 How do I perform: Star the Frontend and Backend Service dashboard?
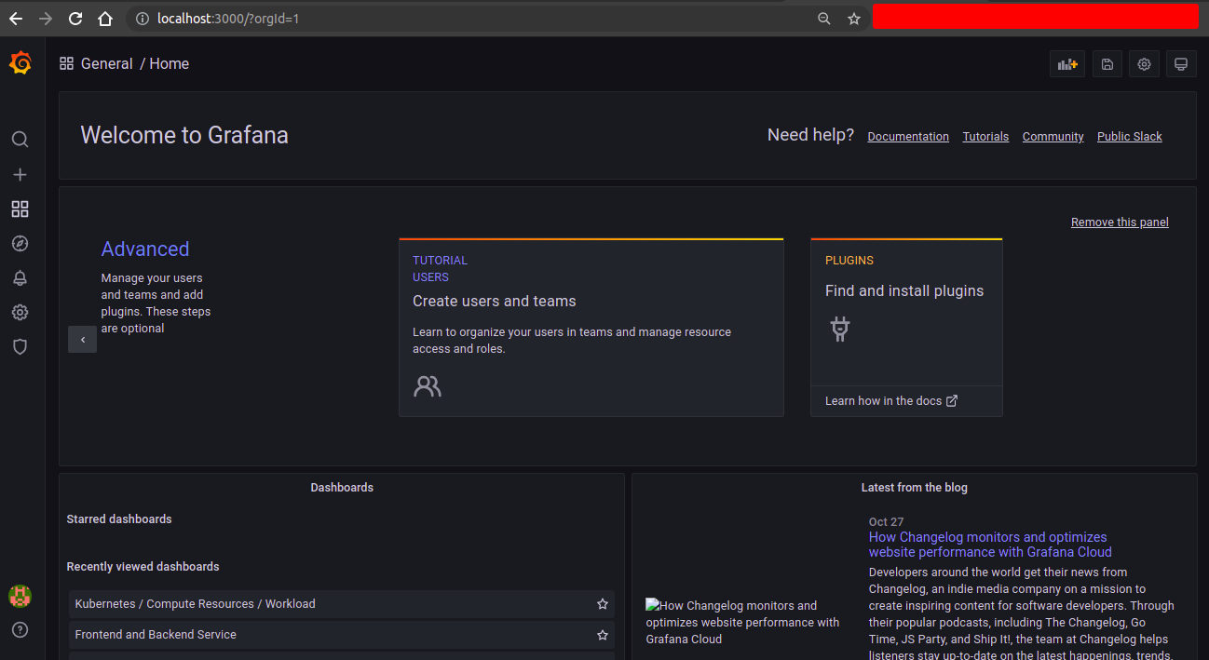coord(603,635)
